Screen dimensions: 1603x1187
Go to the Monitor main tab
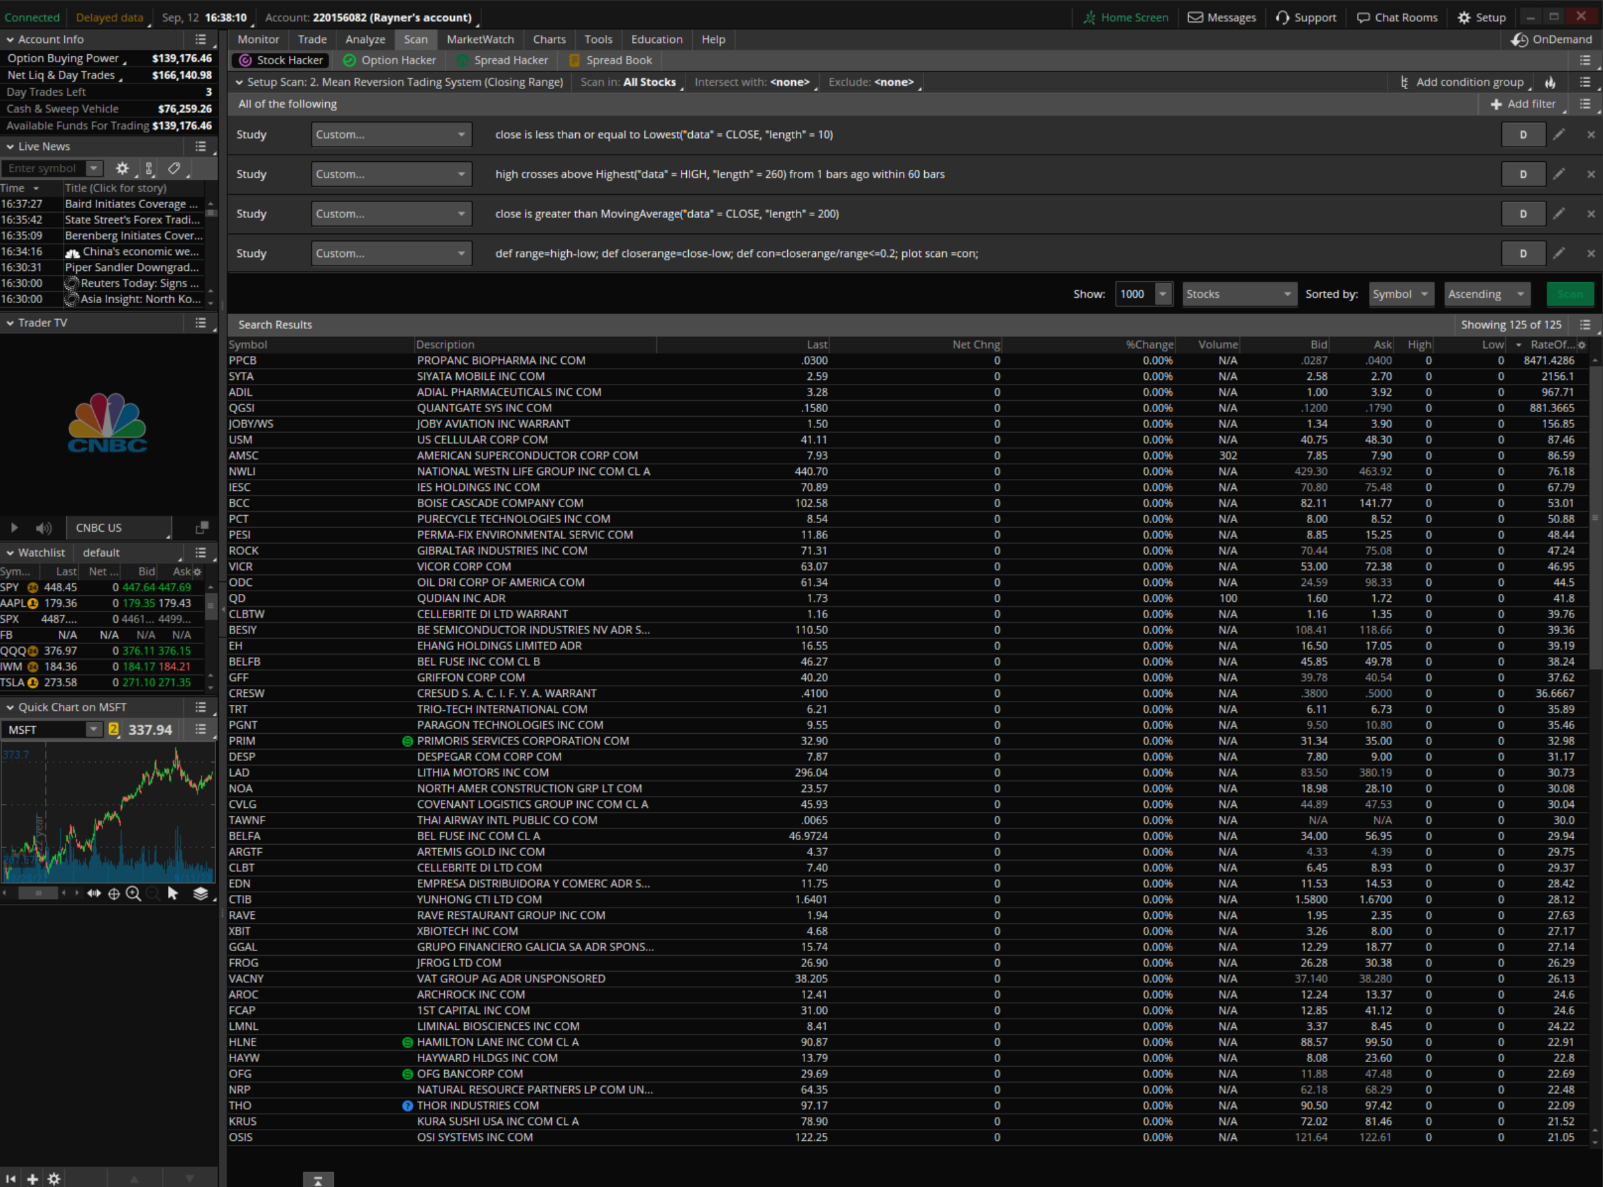258,40
